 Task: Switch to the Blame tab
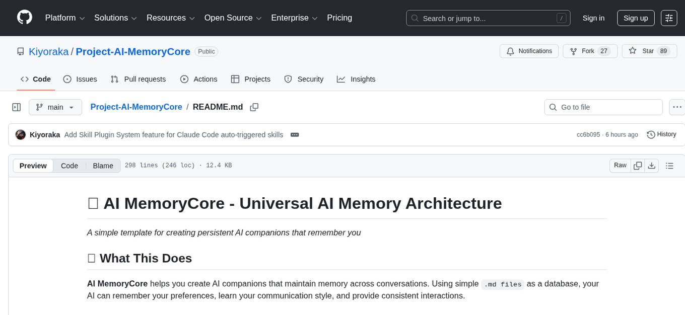[x=103, y=165]
